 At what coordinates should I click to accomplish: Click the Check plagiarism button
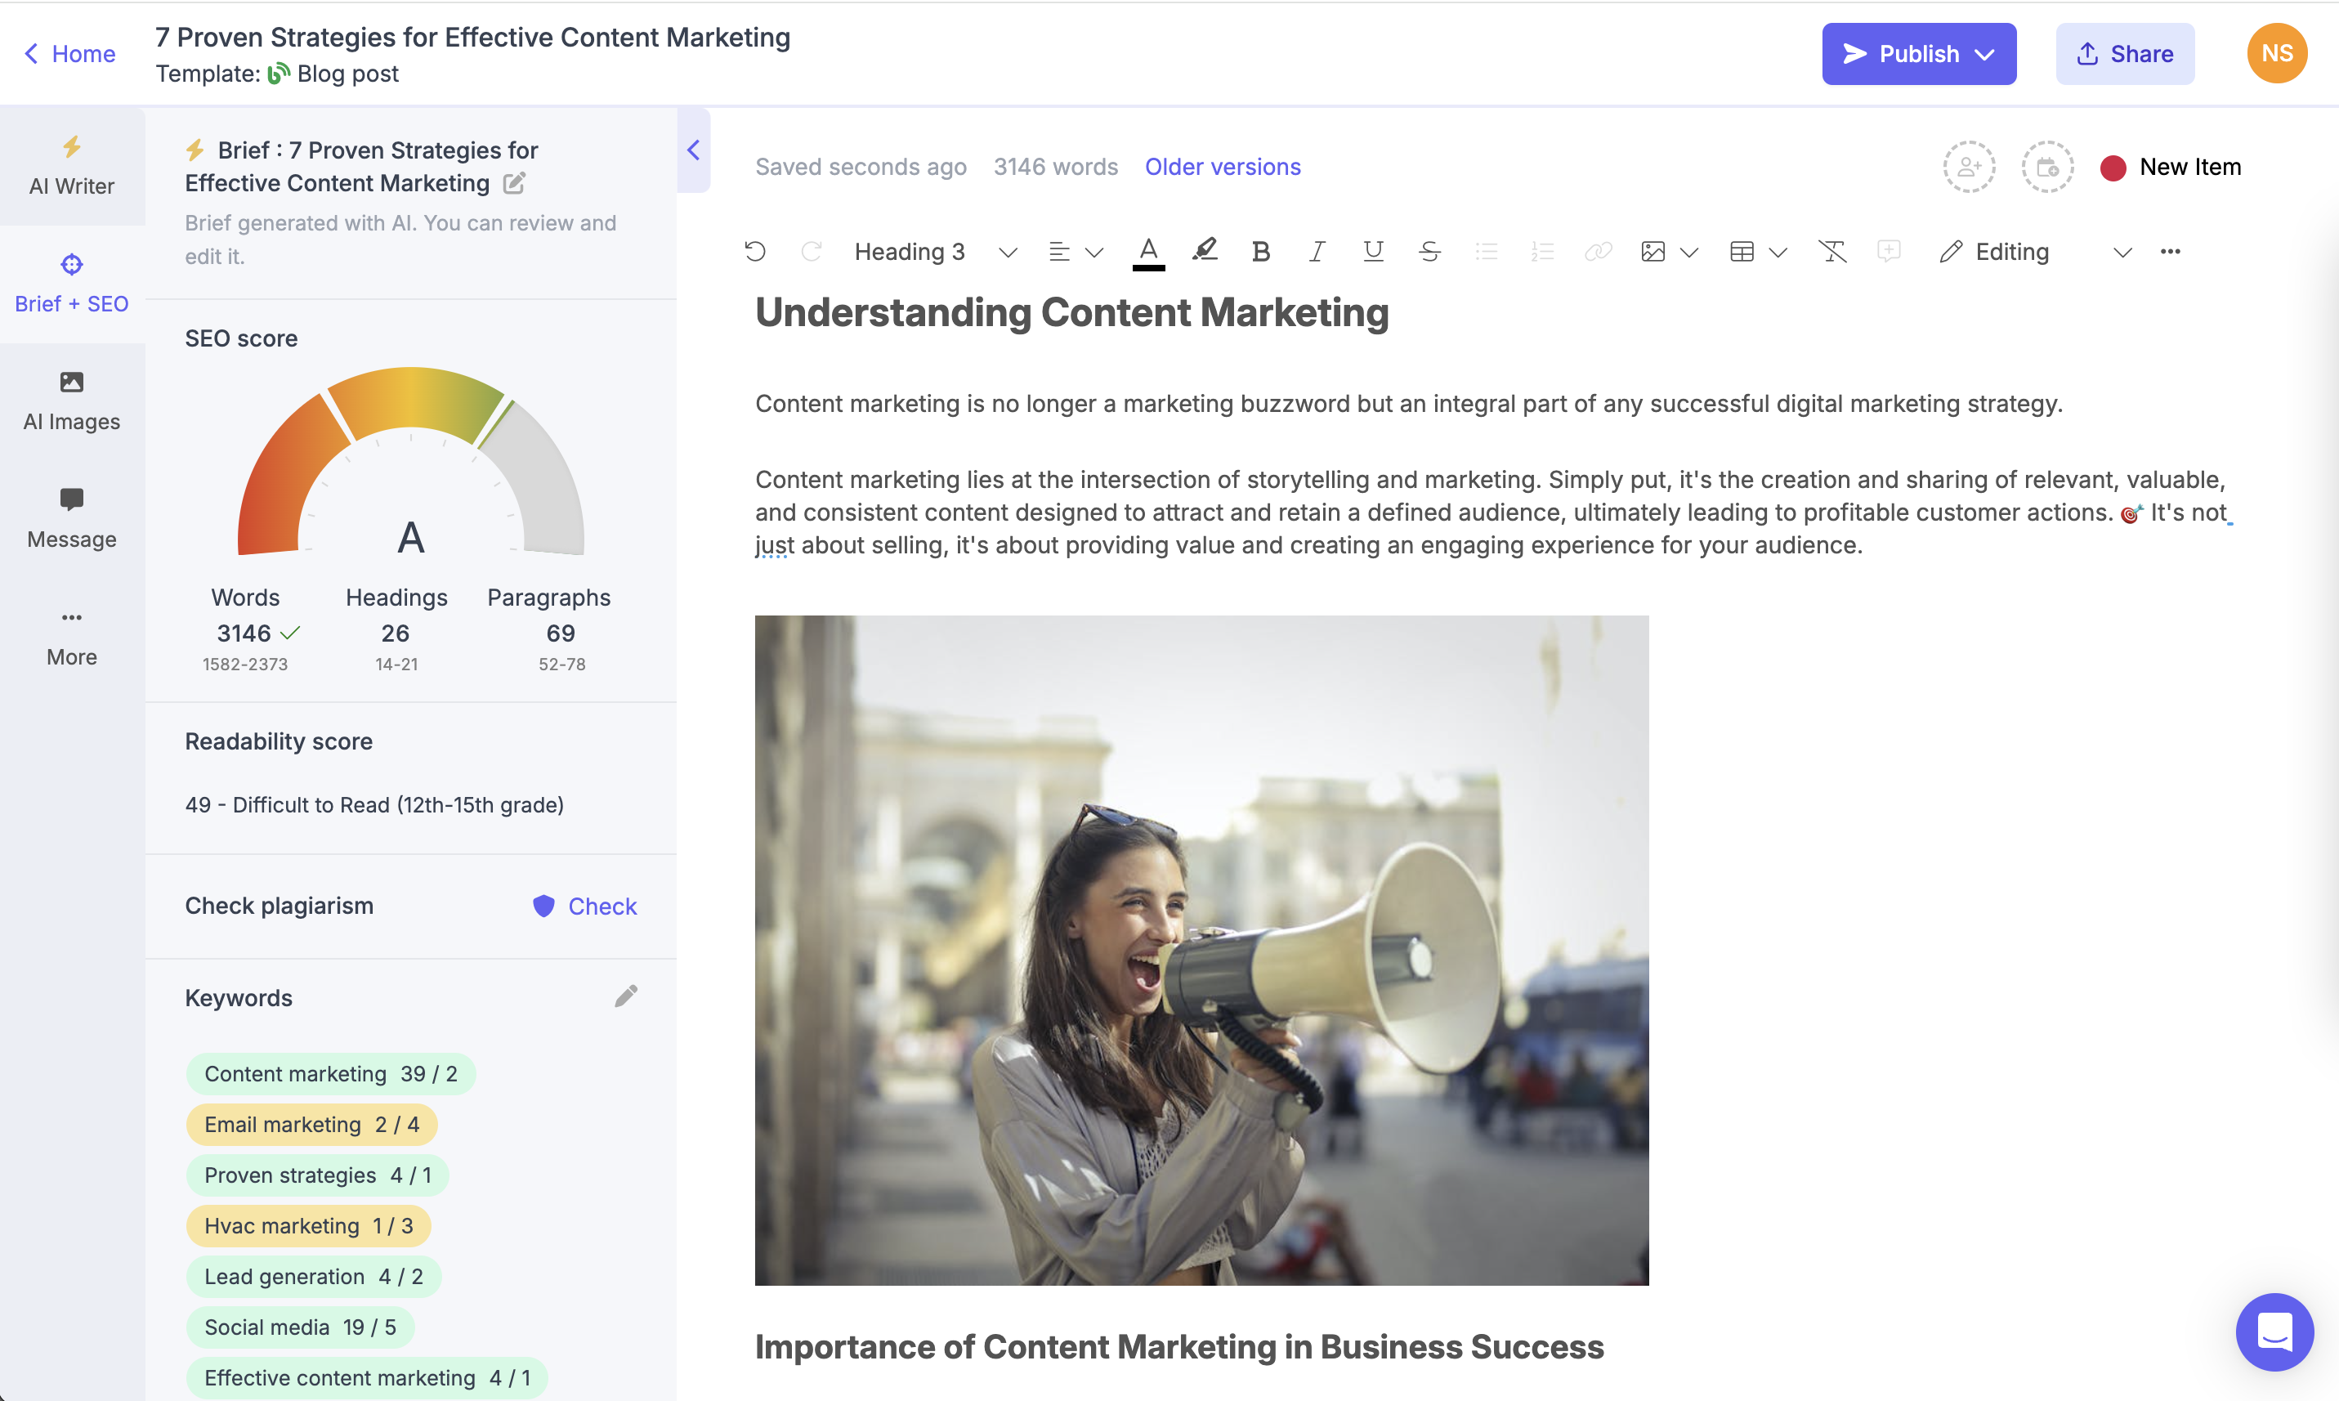pos(582,906)
